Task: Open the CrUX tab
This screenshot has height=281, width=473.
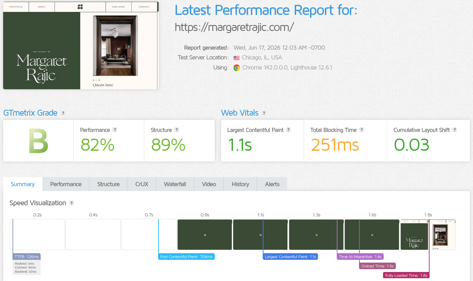Action: pos(142,184)
